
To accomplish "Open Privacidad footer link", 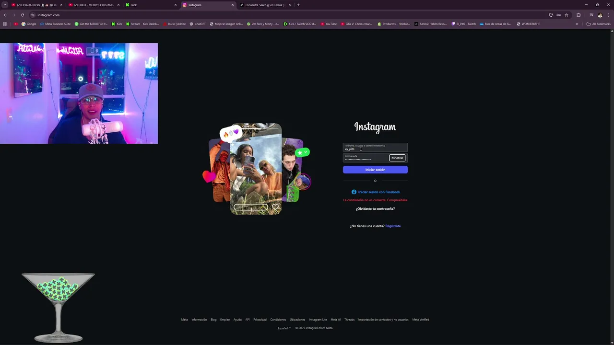I will [260, 320].
